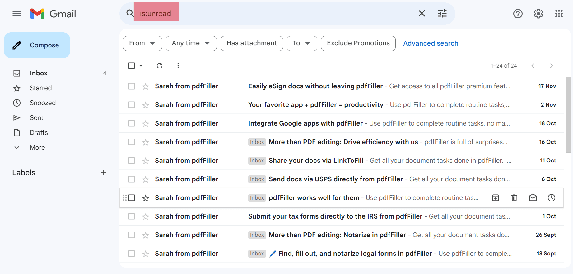This screenshot has width=573, height=274.
Task: Tick checkbox for 'Submit your tax forms' email
Action: tap(132, 216)
